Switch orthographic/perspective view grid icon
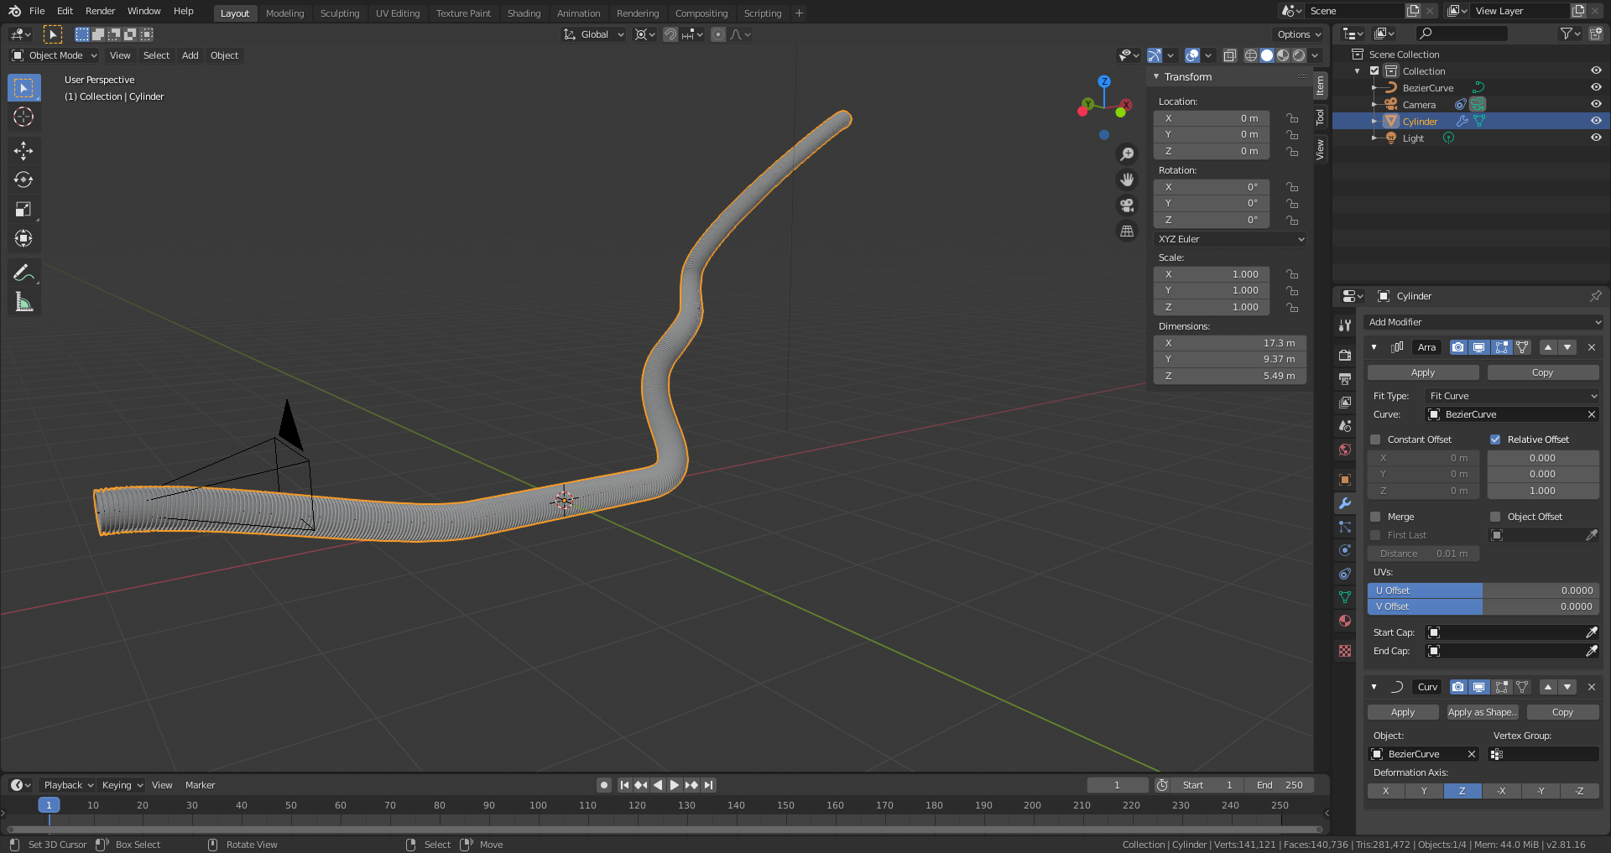Image resolution: width=1611 pixels, height=853 pixels. (1127, 231)
